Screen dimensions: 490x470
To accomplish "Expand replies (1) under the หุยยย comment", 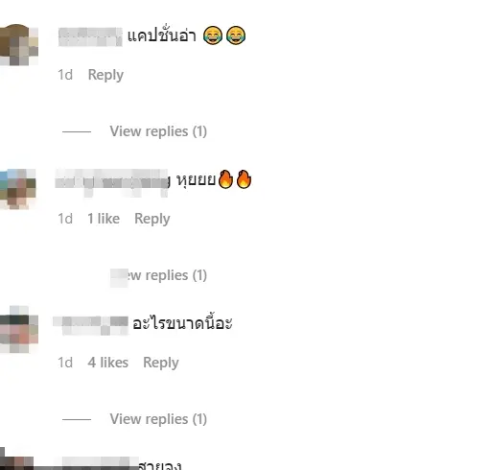I will click(x=158, y=275).
